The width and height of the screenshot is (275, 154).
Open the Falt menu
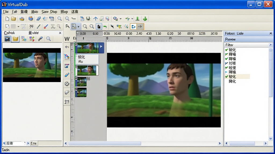pyautogui.click(x=15, y=12)
